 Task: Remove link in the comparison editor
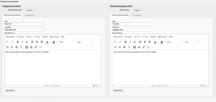click(40, 47)
